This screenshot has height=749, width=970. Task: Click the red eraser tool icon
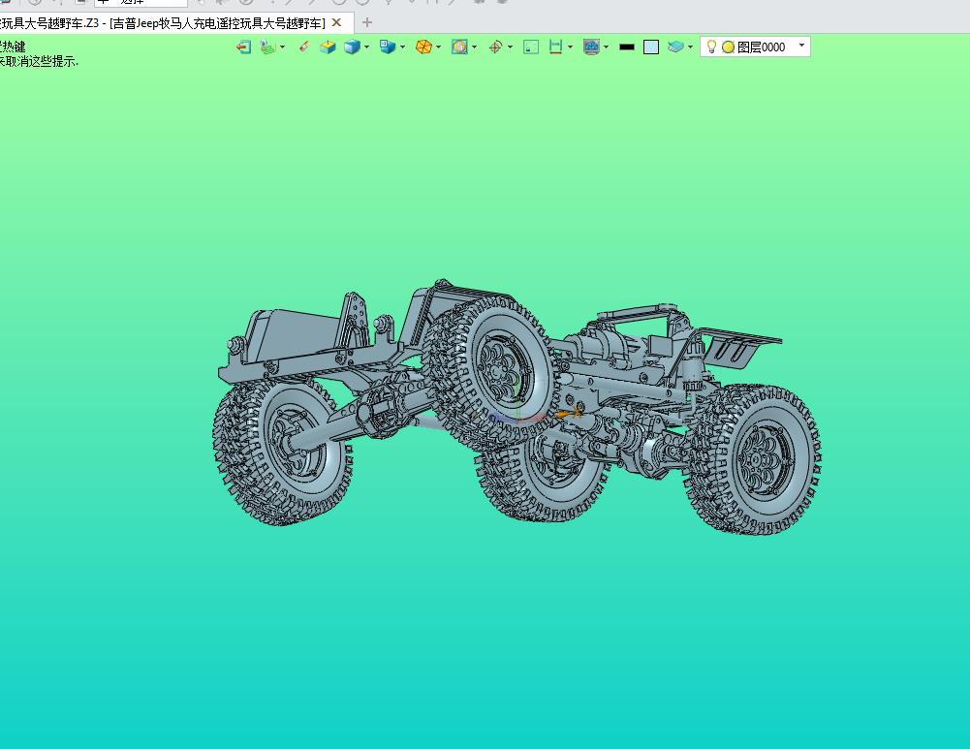(303, 47)
